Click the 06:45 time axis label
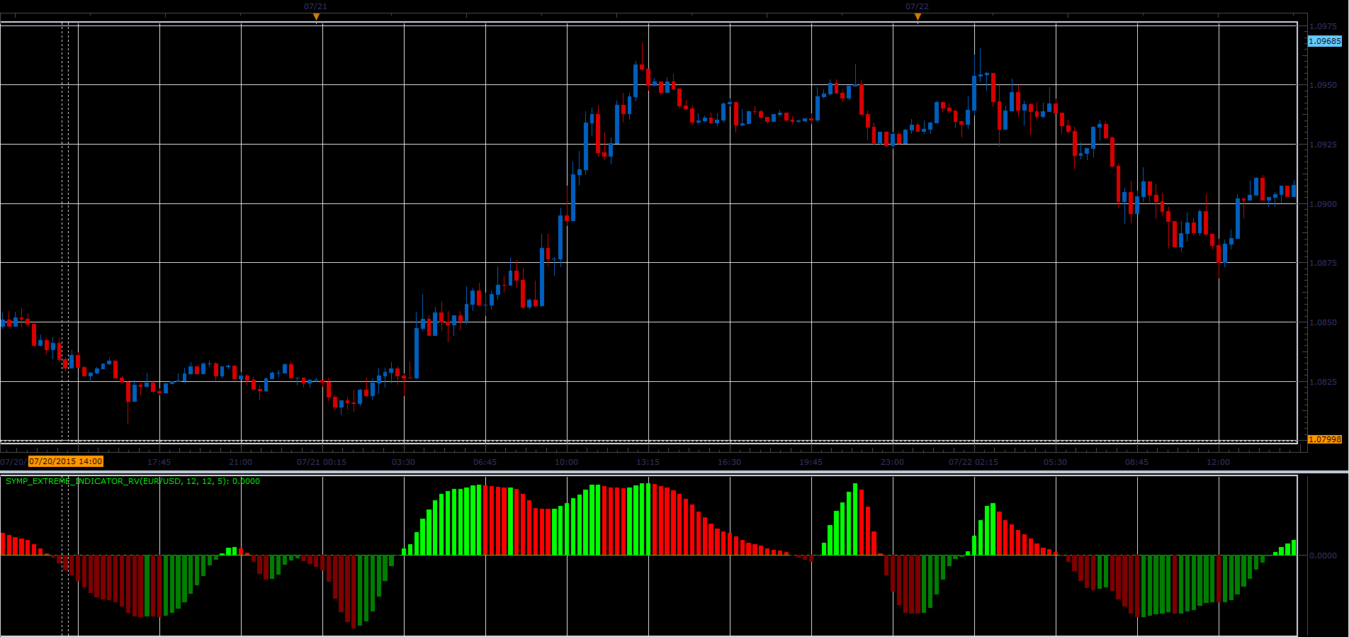Screen dimensions: 1349x637 (485, 462)
